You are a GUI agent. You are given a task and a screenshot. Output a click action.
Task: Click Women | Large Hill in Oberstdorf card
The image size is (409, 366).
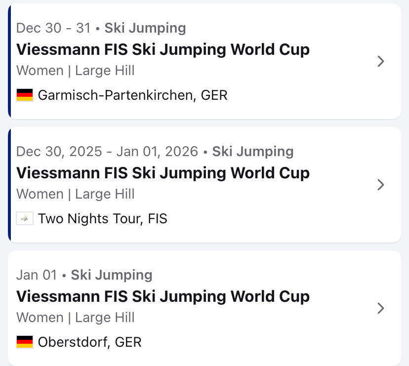(76, 318)
